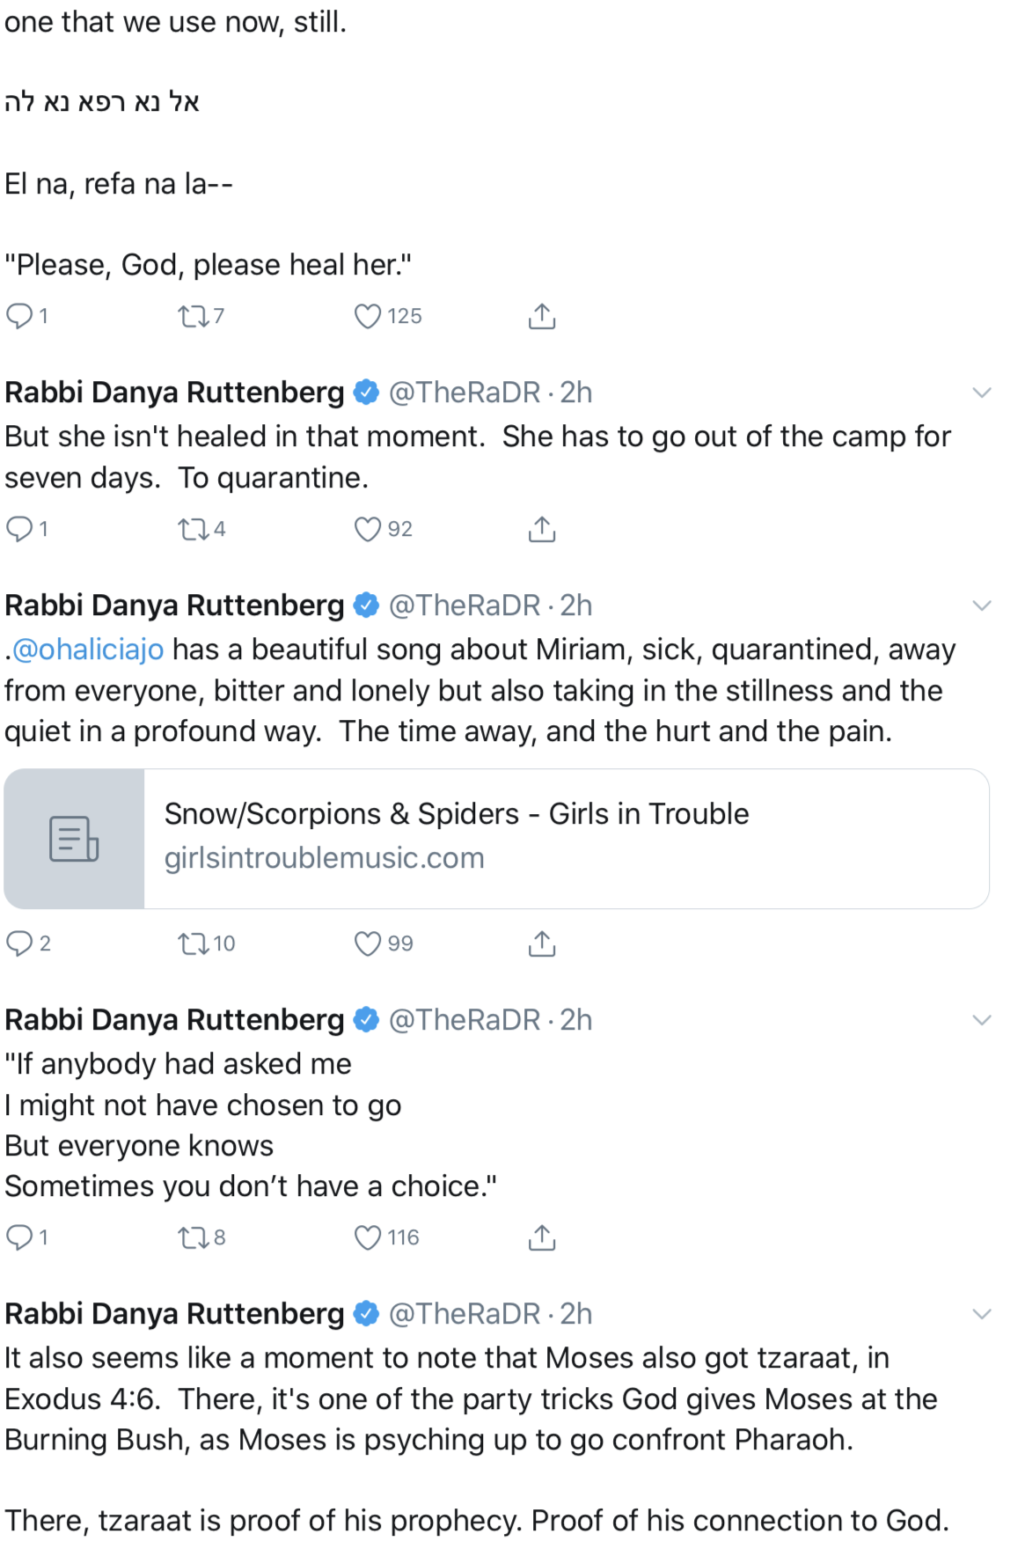
Task: Open chevron menu on the "If anybody had asked me" tweet
Action: [982, 1020]
